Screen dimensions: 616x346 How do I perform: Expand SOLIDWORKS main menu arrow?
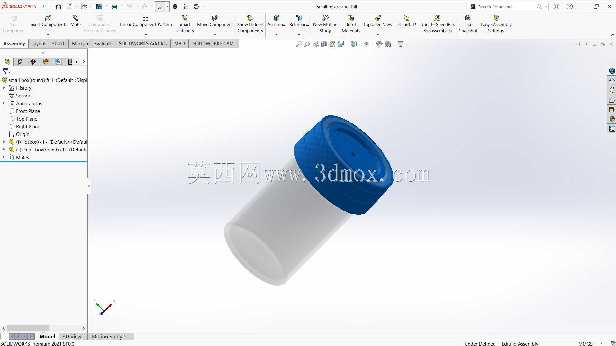[44, 6]
